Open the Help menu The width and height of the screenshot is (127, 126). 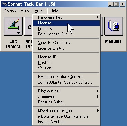click(54, 11)
